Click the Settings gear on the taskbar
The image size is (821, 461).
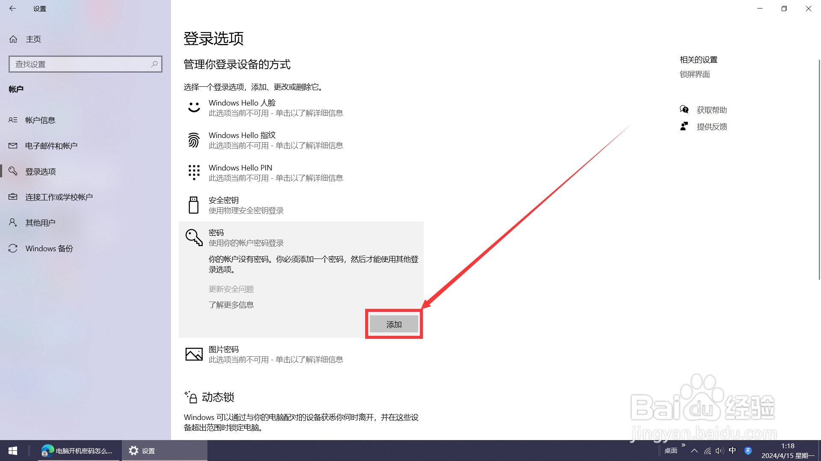click(133, 451)
